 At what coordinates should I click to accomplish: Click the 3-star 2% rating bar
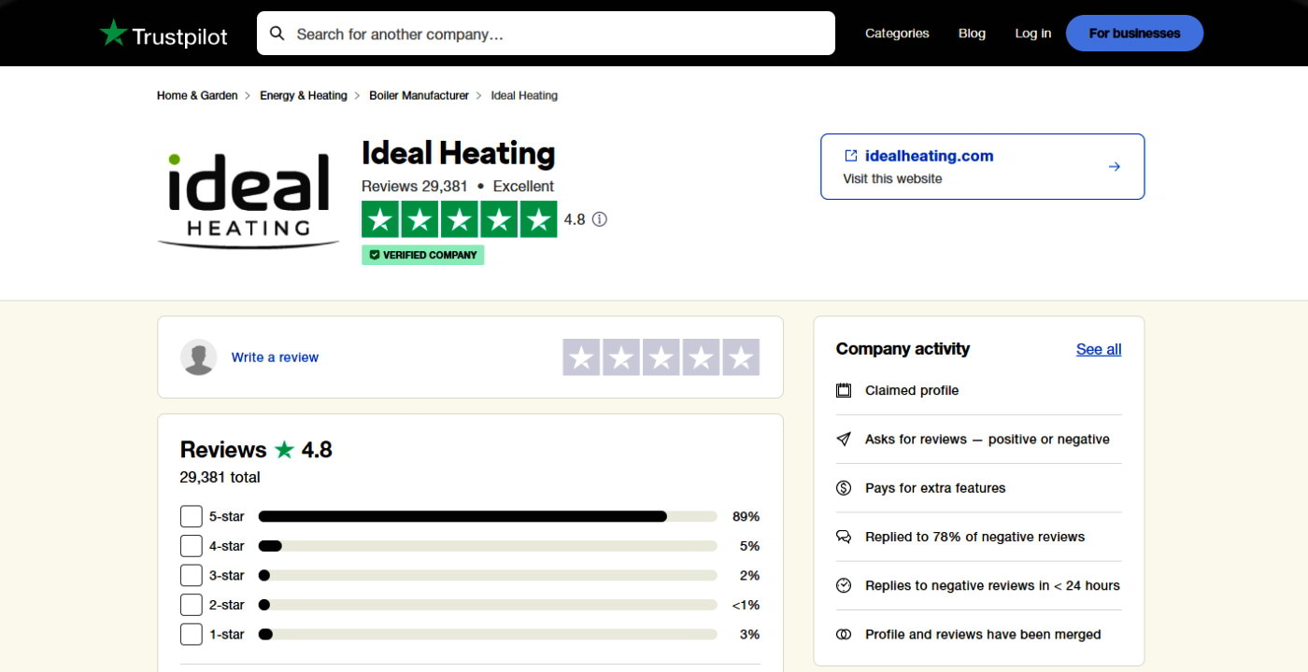coord(488,575)
